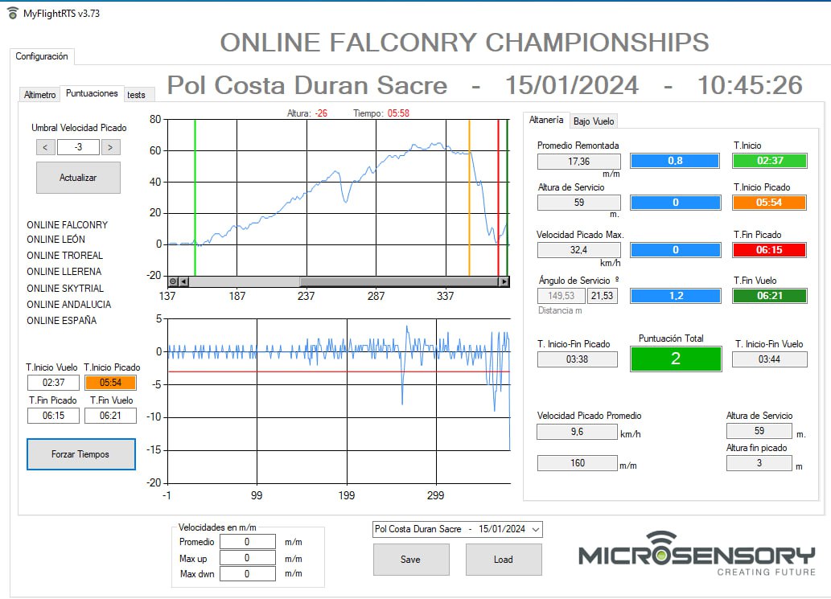Save the current flight data

click(411, 560)
